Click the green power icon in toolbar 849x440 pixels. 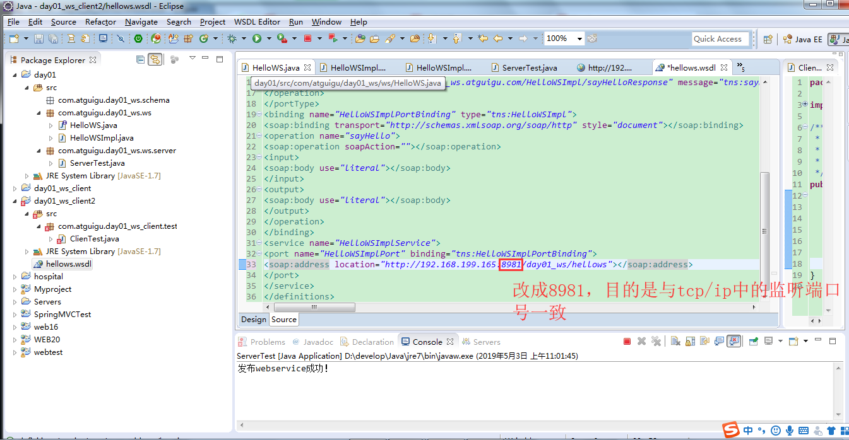[x=138, y=38]
